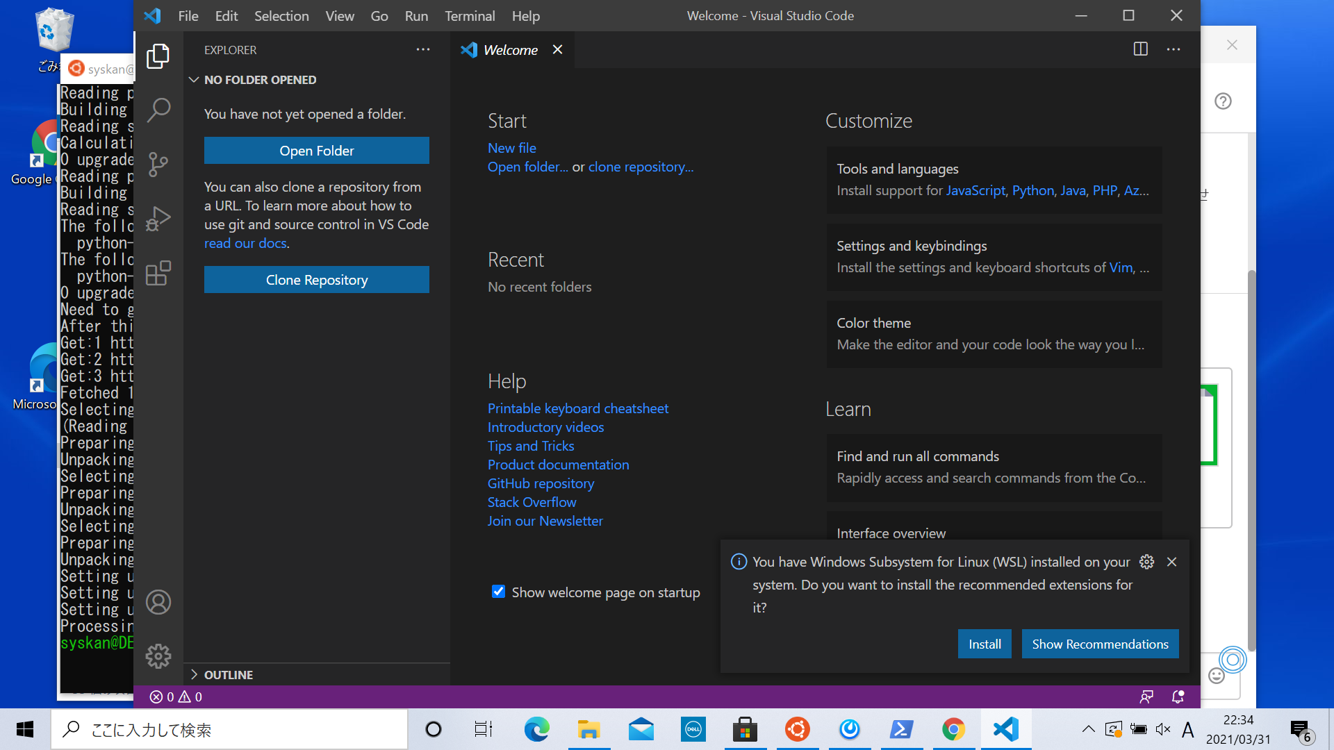The height and width of the screenshot is (750, 1334).
Task: Click the Python language link
Action: pos(1032,190)
